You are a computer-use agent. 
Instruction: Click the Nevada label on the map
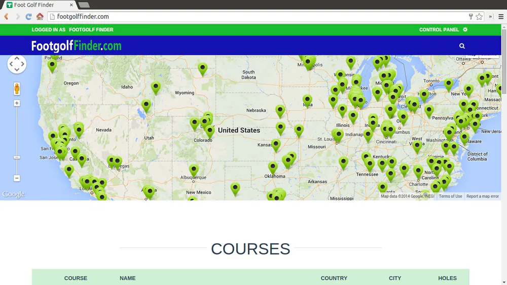(103, 130)
